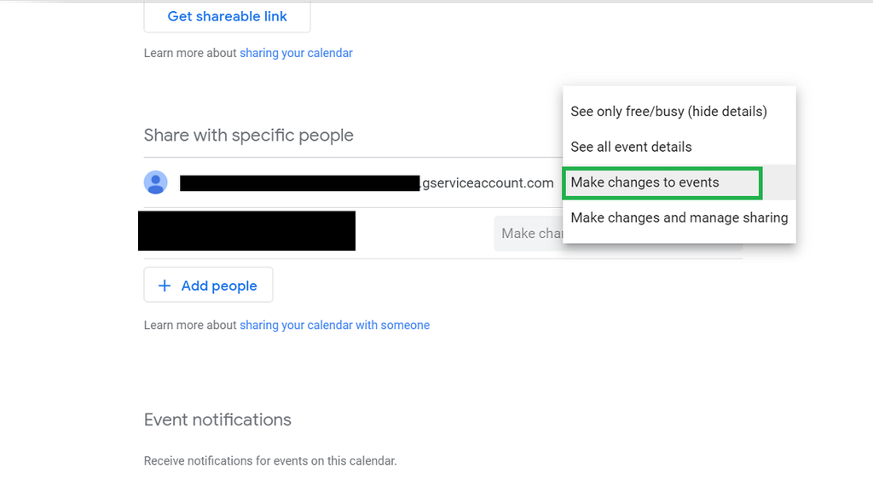
Task: Choose "See all event details" permission
Action: point(631,147)
